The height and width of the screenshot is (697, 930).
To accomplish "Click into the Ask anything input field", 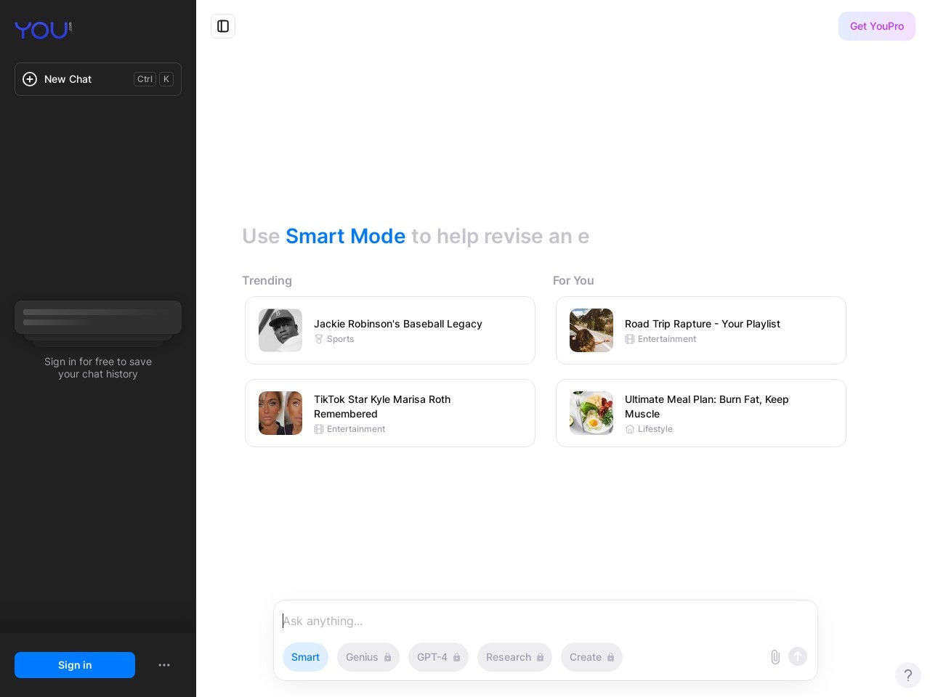I will pos(545,621).
